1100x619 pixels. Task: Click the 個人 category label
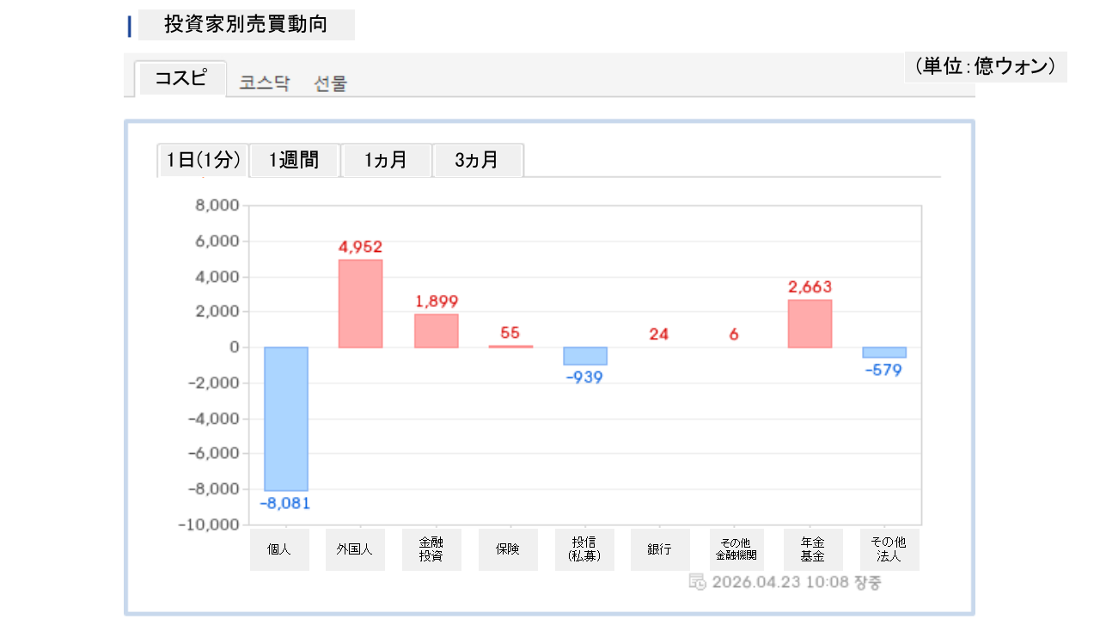tap(279, 549)
